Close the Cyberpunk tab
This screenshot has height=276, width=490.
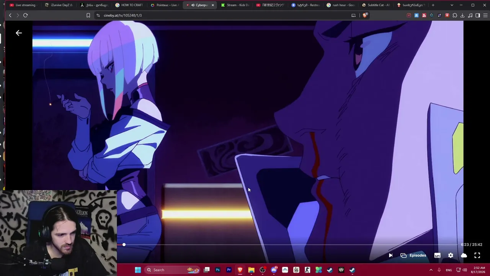pos(213,5)
